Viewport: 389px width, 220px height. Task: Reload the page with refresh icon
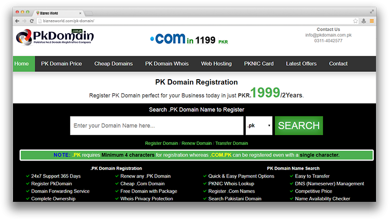click(x=32, y=21)
